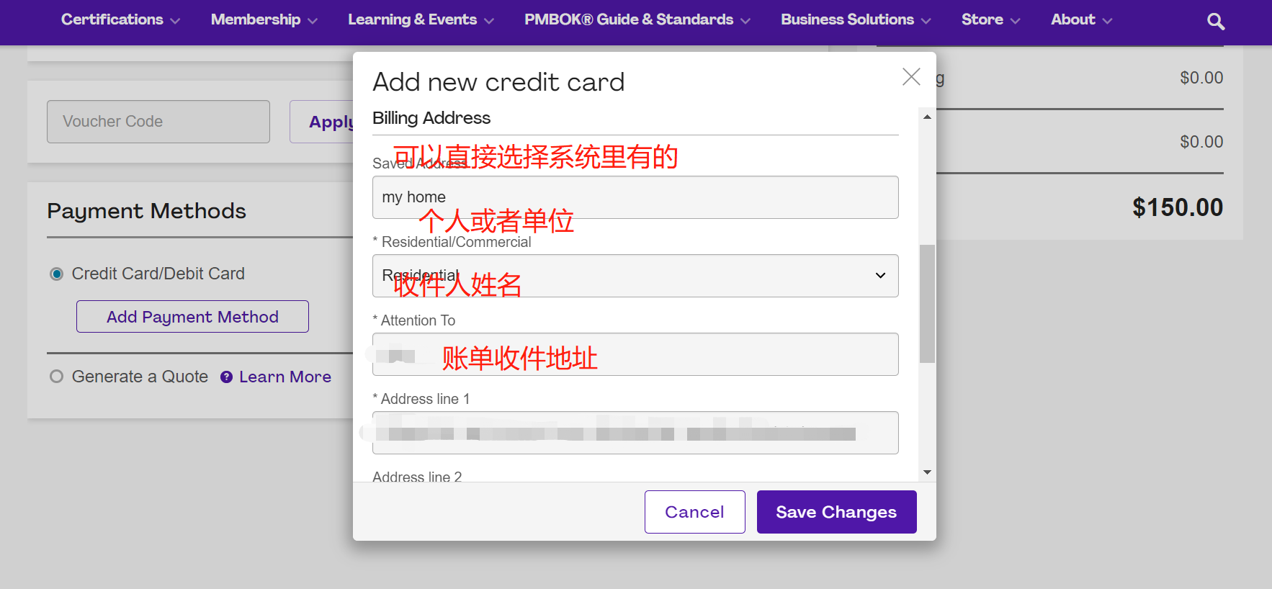Expand Business Solutions menu
Viewport: 1272px width, 589px height.
click(855, 20)
